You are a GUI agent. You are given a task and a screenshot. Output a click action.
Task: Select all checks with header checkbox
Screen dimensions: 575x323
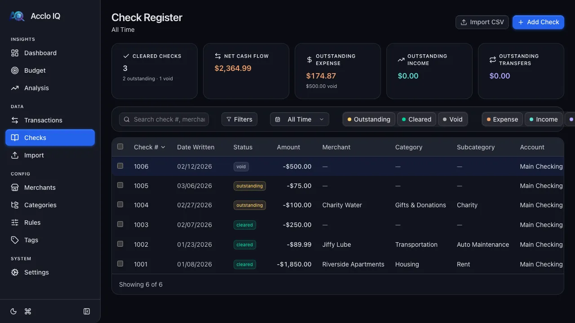120,147
